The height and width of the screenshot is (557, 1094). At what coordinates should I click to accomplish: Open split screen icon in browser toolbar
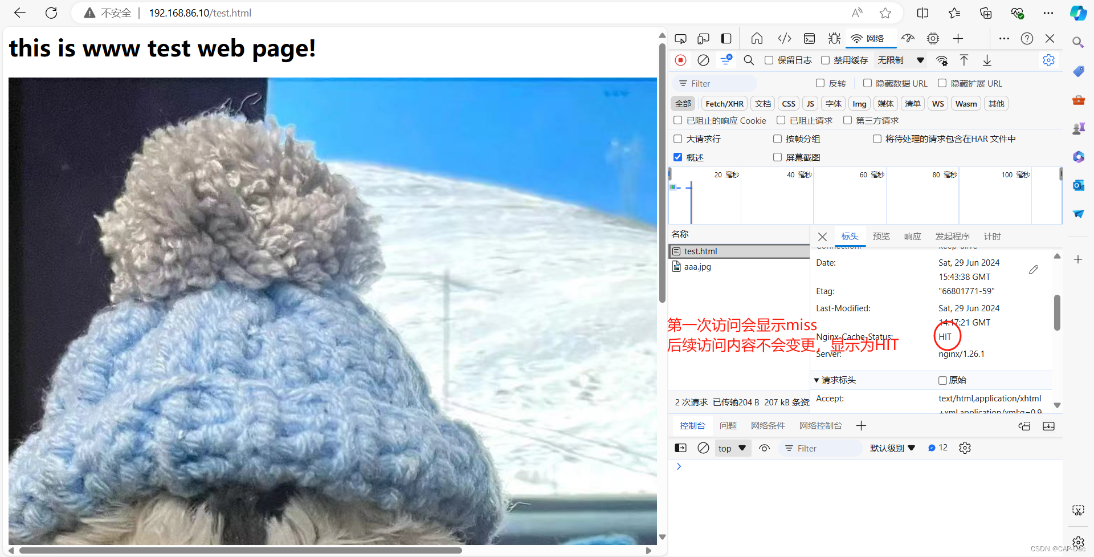tap(922, 13)
